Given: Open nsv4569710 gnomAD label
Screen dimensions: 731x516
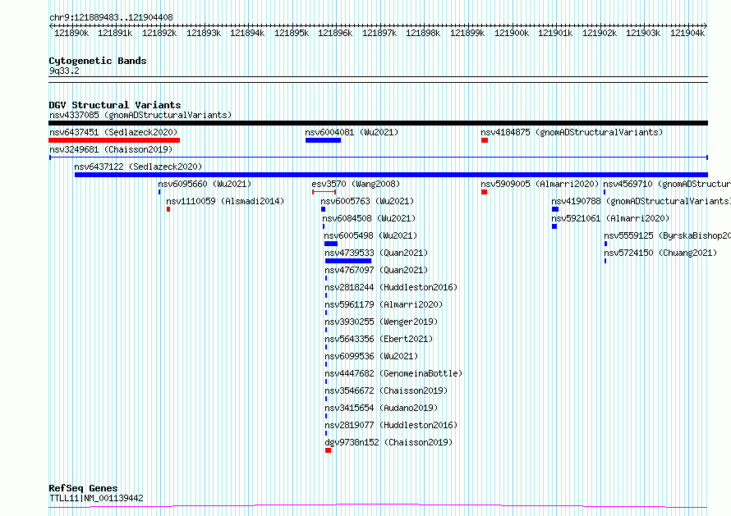Looking at the screenshot, I should [x=667, y=184].
